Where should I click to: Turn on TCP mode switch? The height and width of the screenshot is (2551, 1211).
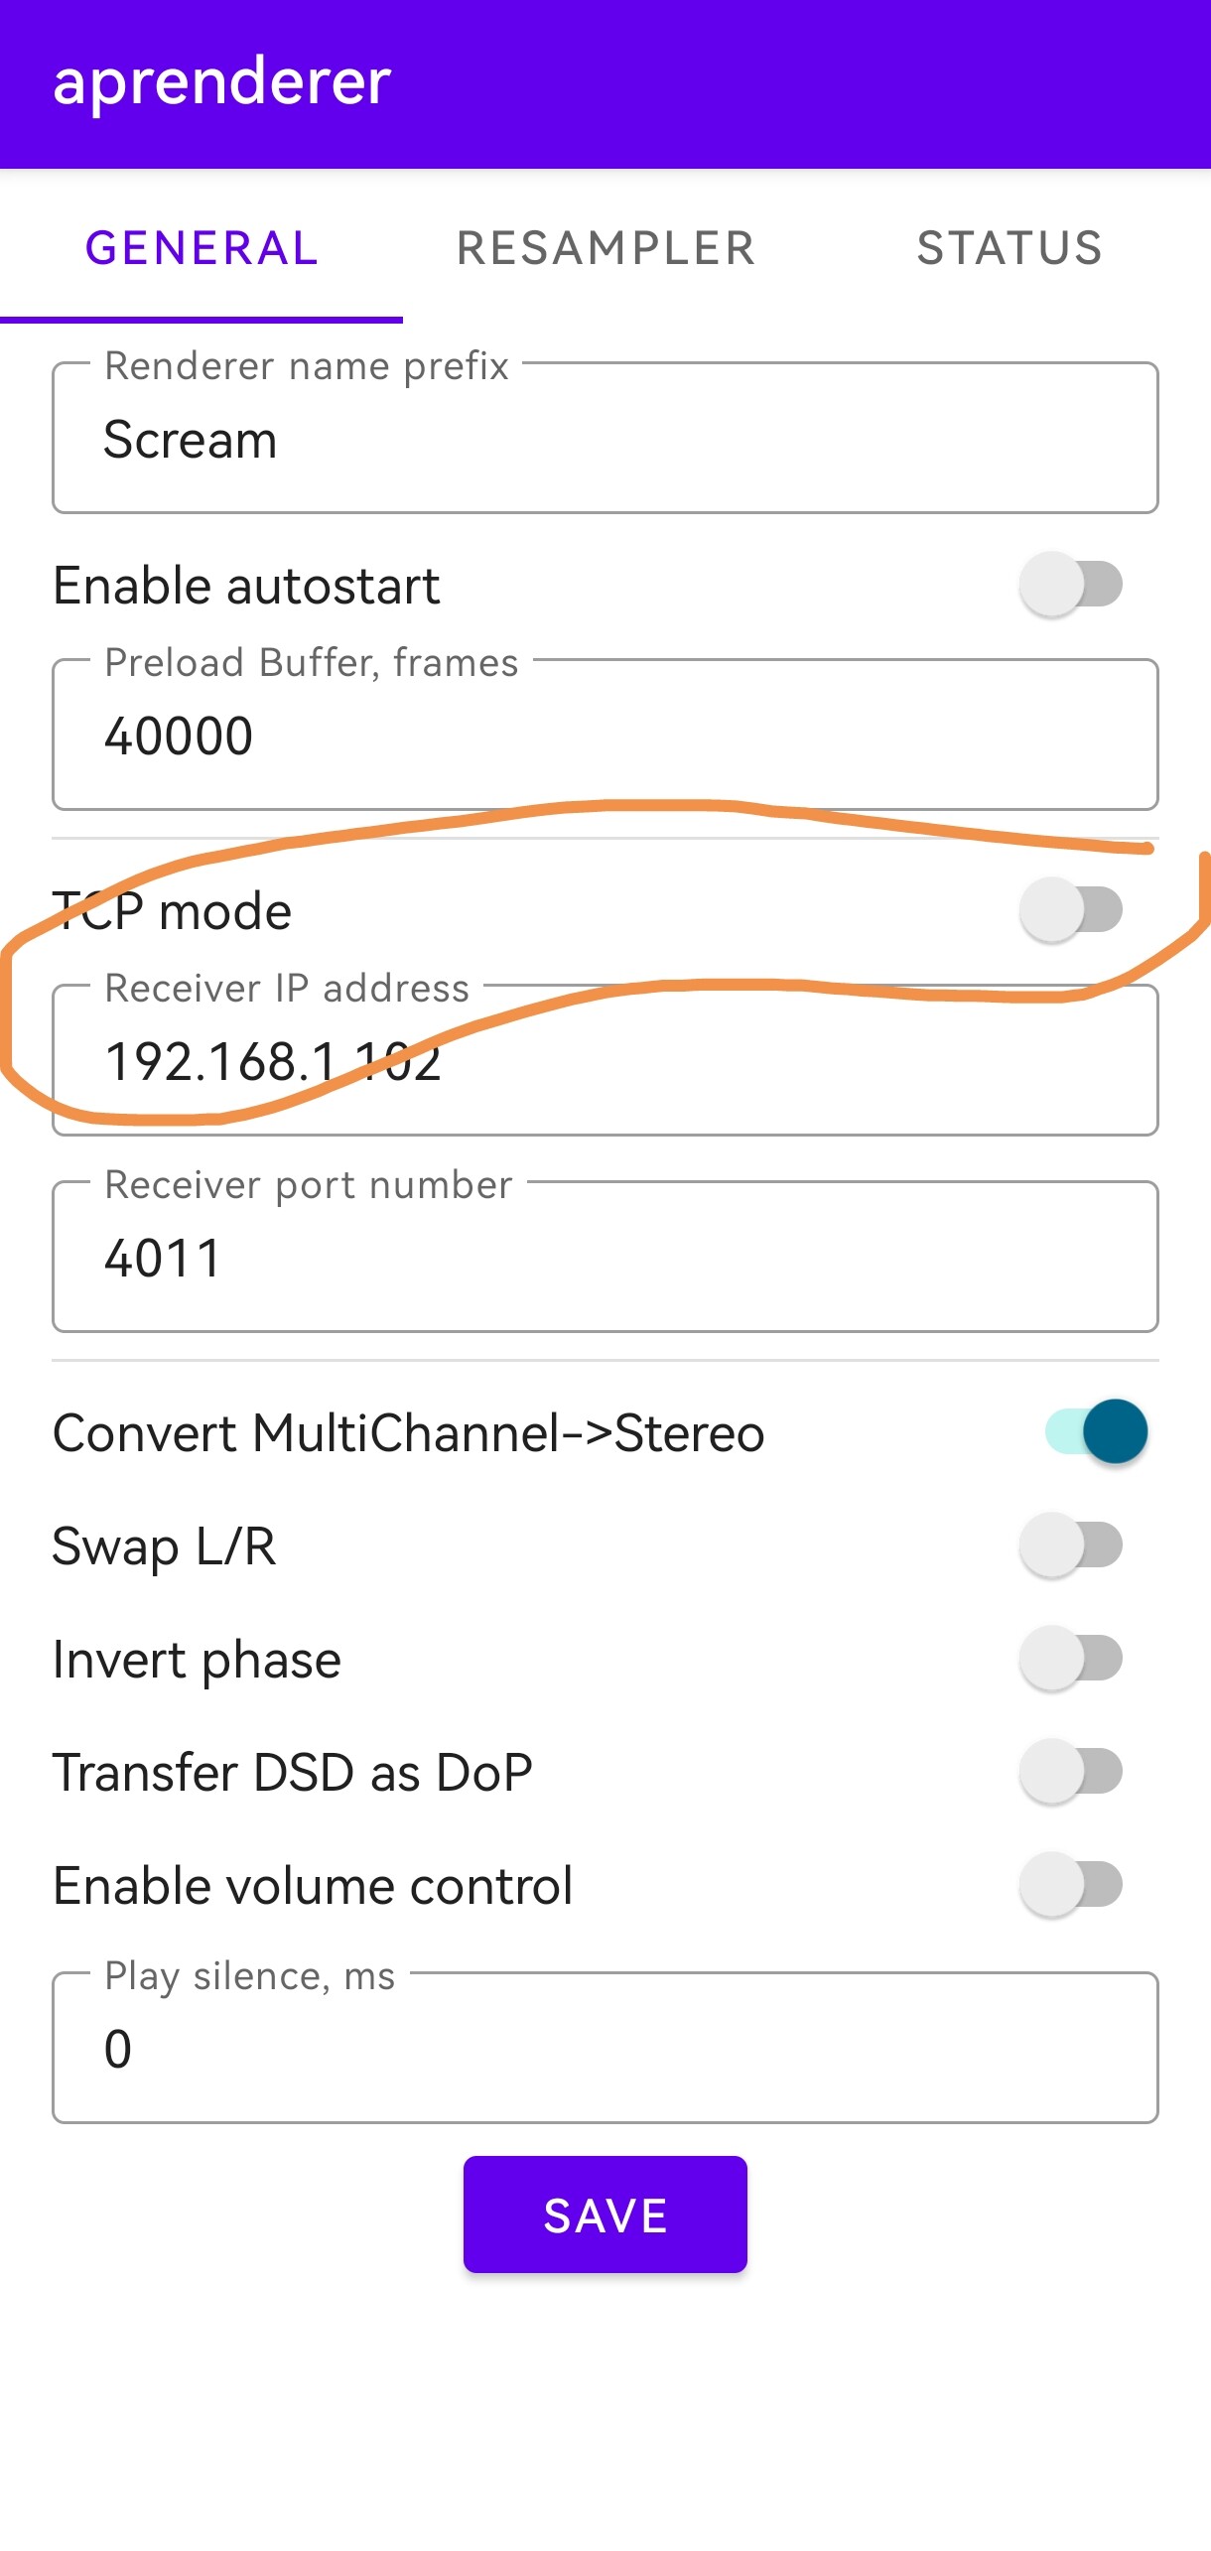click(x=1071, y=909)
